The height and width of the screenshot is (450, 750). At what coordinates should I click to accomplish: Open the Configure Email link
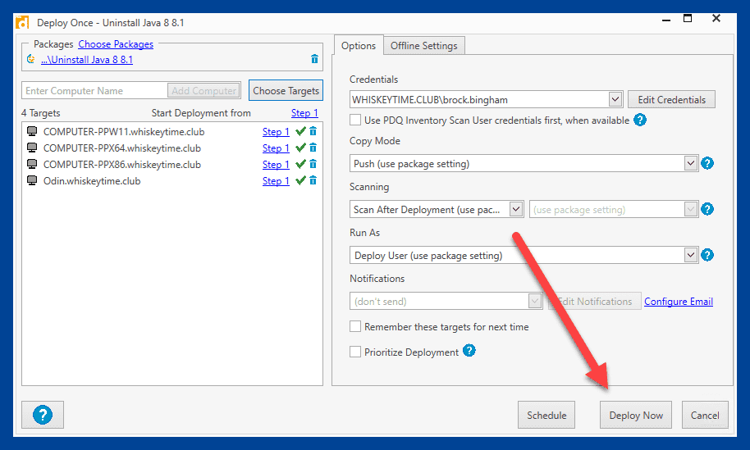tap(679, 302)
